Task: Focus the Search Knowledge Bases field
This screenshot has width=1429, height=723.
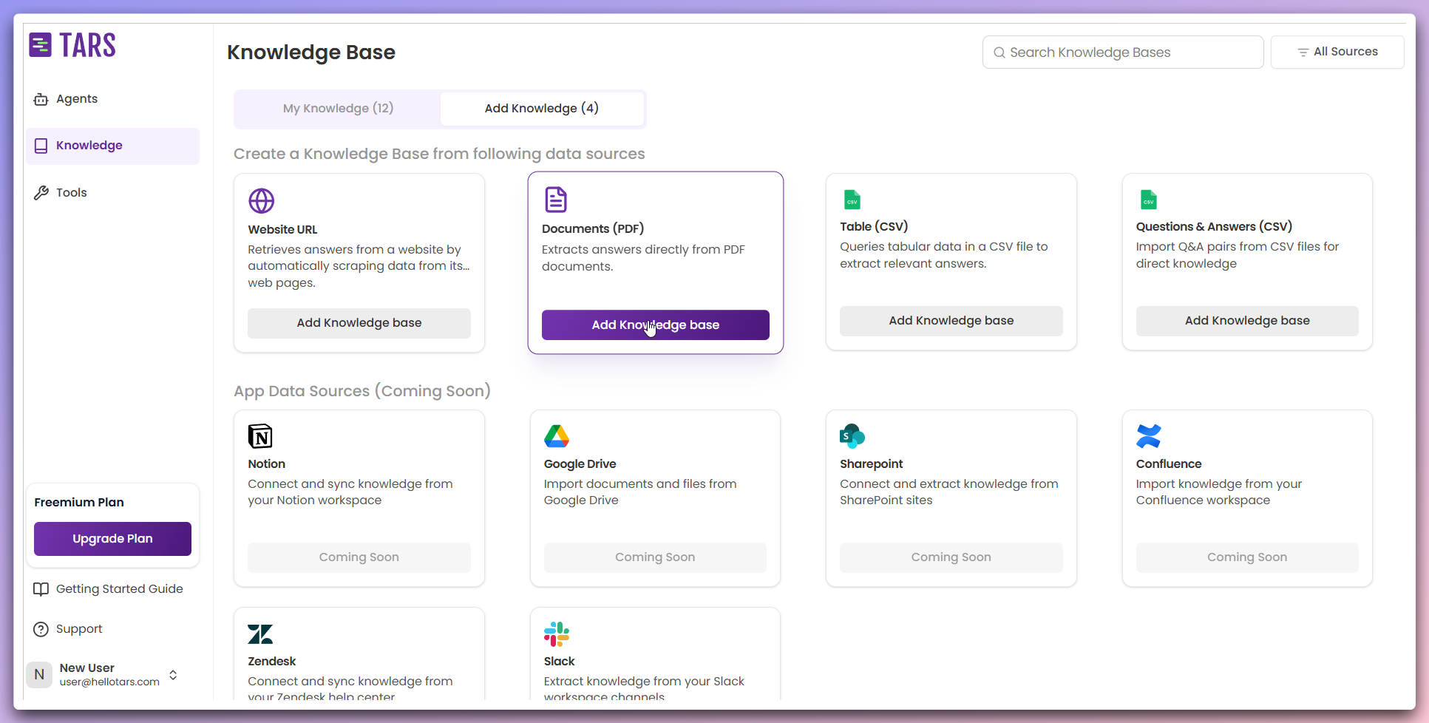Action: (1122, 52)
